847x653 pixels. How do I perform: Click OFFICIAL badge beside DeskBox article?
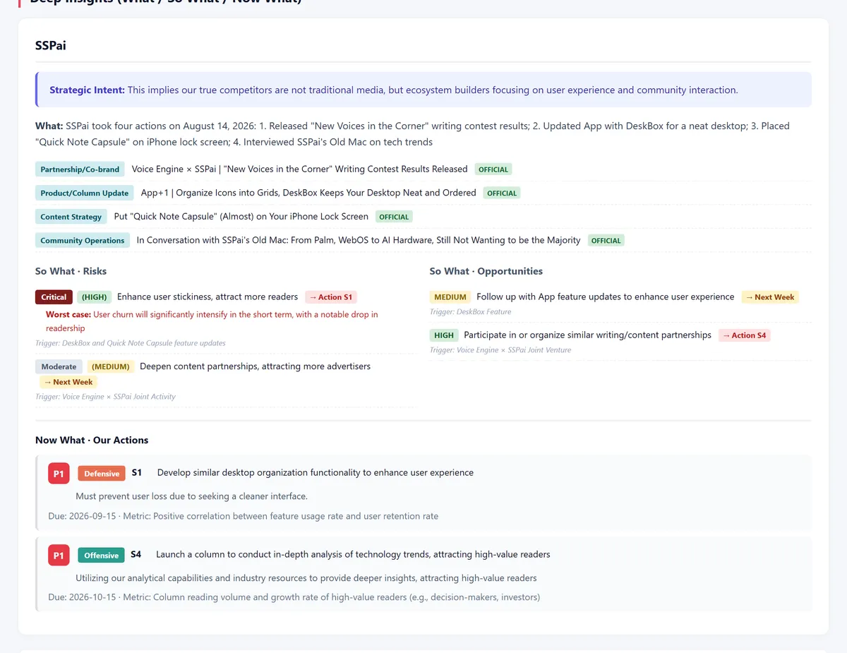pyautogui.click(x=502, y=193)
